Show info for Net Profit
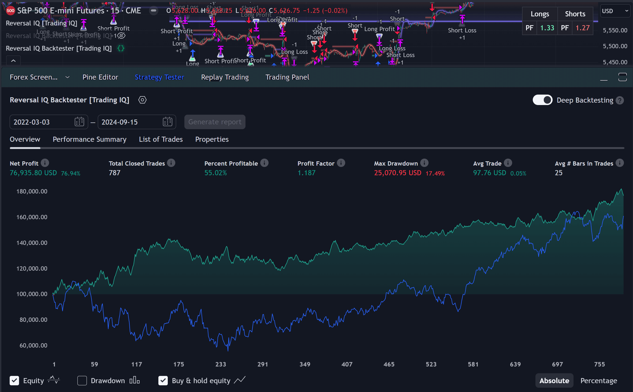The width and height of the screenshot is (633, 392). click(45, 163)
